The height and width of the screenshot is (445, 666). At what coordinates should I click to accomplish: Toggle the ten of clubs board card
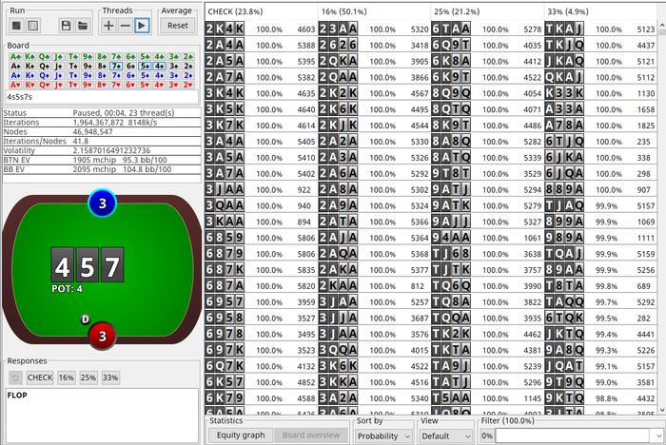coord(73,56)
